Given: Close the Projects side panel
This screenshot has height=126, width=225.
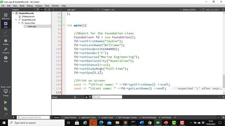Looking at the screenshot, I should tap(49, 9).
